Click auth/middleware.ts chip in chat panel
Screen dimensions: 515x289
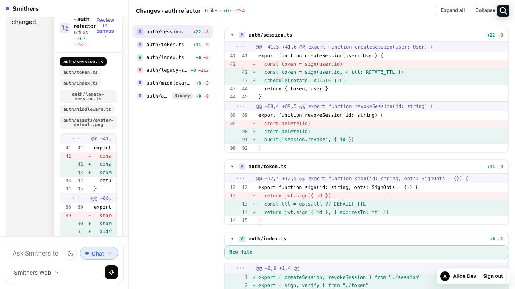pos(87,109)
